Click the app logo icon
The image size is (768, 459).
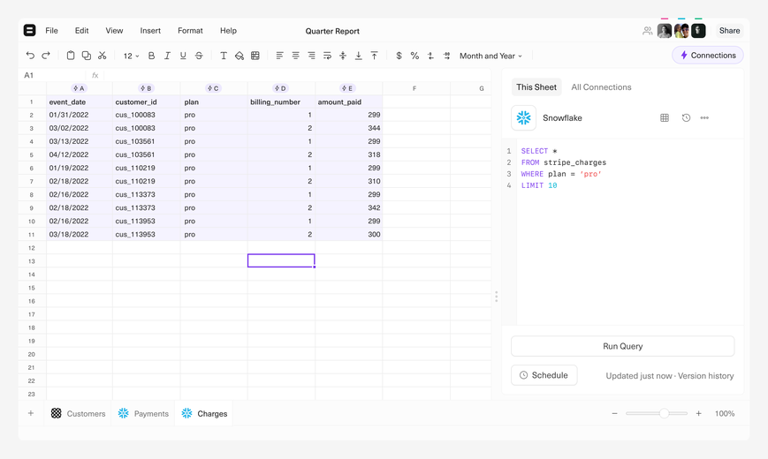[x=29, y=30]
